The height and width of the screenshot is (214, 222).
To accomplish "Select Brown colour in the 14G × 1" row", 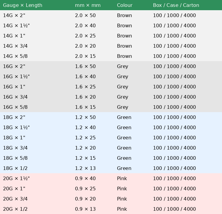I will [124, 36].
